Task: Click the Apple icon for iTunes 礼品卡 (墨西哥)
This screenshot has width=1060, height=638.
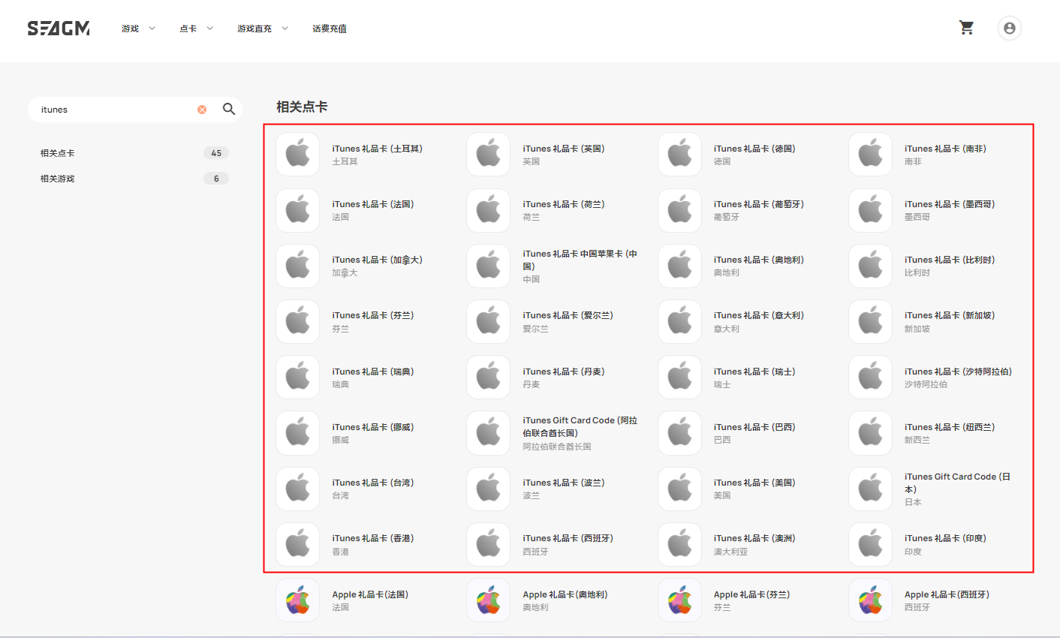Action: tap(871, 210)
